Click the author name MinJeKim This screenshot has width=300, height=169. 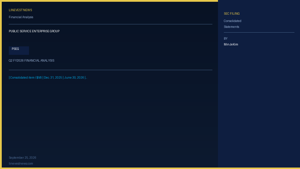coord(231,45)
